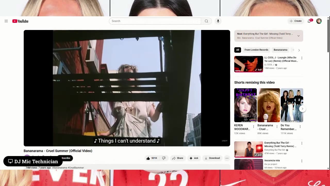Open options for Everything But The Girl video
The width and height of the screenshot is (330, 186).
[x=302, y=143]
